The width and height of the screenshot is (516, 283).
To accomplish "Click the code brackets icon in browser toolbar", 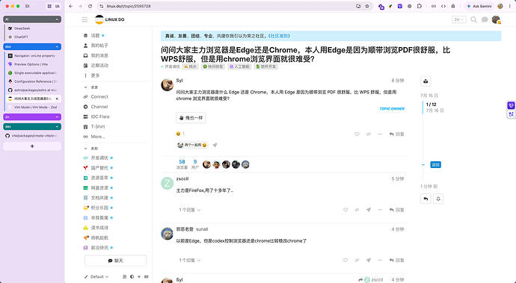I will click(443, 6).
